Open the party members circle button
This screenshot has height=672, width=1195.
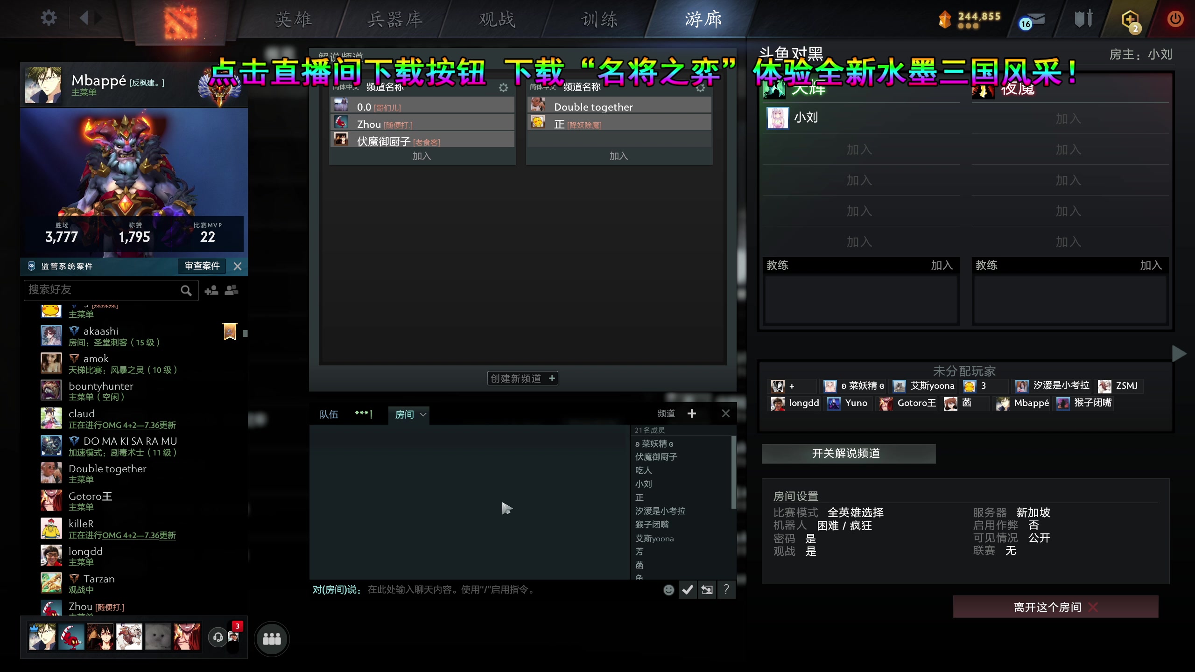point(272,638)
